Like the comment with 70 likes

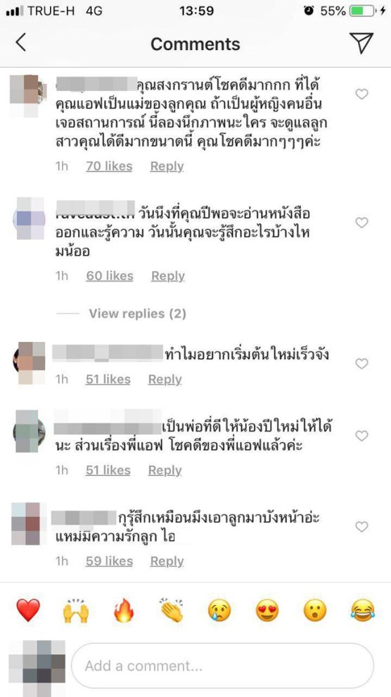tap(361, 94)
